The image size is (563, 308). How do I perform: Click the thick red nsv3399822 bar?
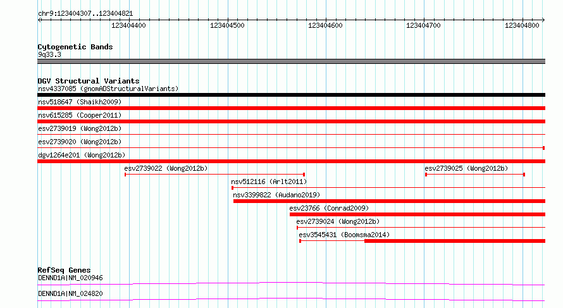coord(389,201)
